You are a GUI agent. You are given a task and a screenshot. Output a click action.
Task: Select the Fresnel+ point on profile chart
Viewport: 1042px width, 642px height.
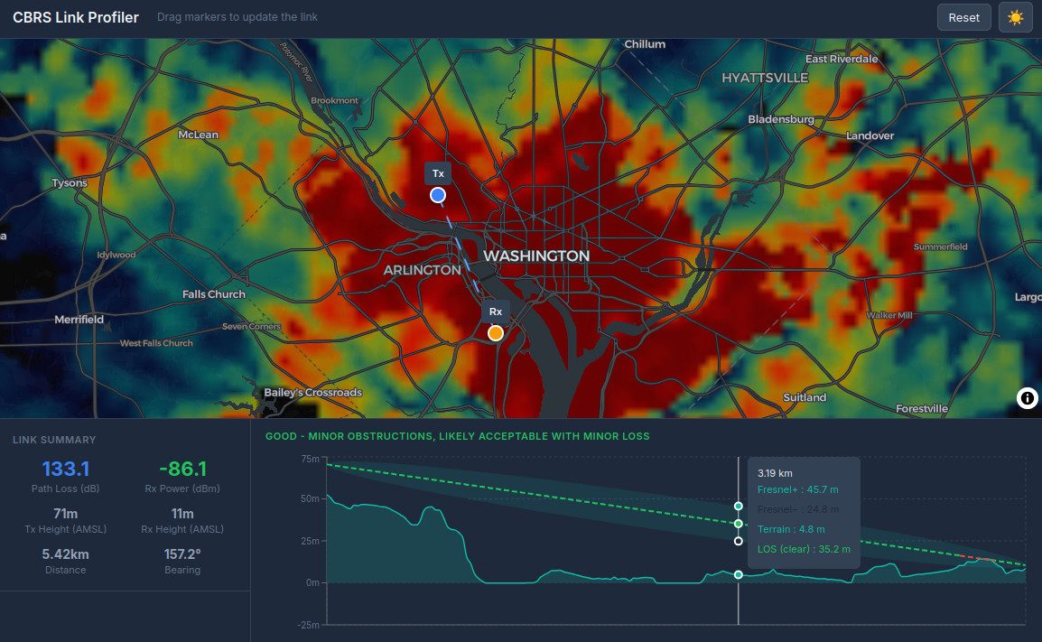click(x=739, y=506)
